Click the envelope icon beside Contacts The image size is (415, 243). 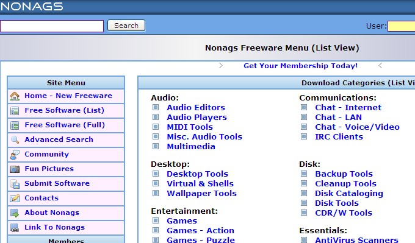15,198
